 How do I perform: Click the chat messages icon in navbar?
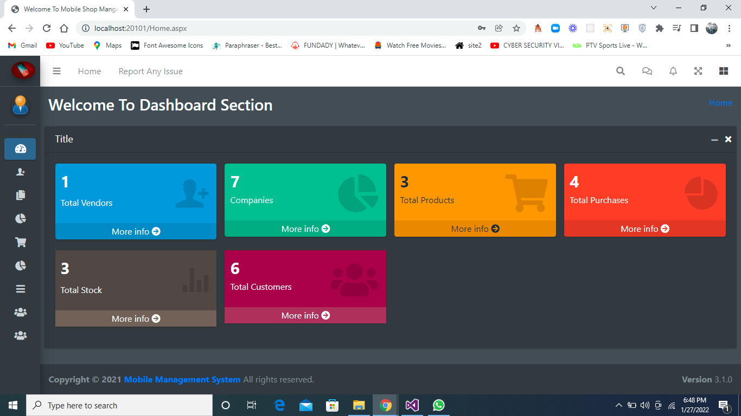[647, 71]
